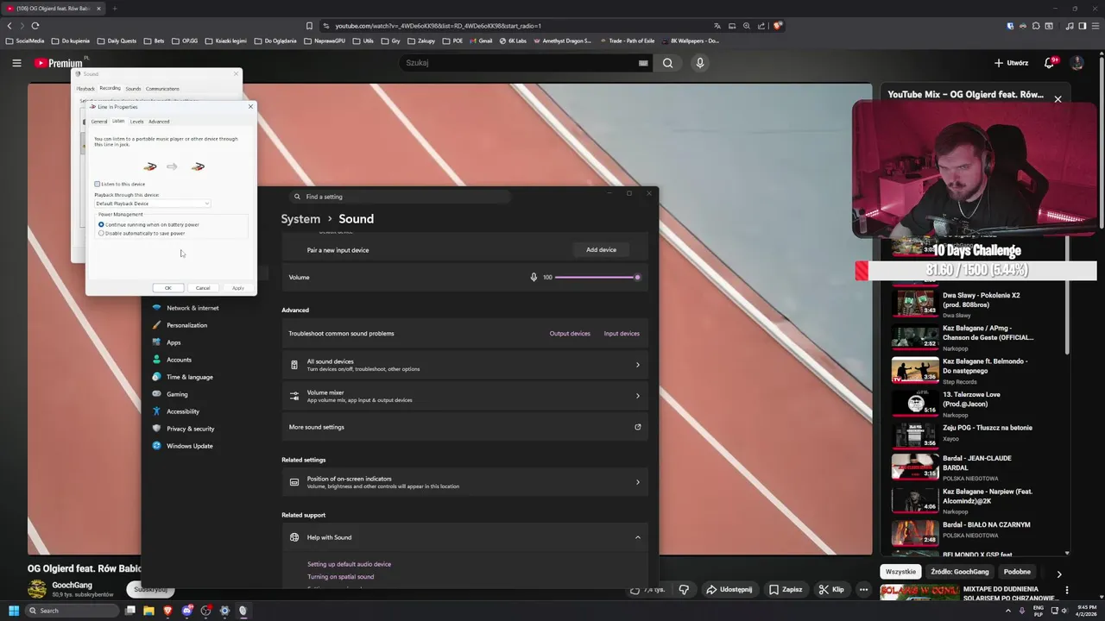This screenshot has height=621, width=1105.
Task: Expand Position of on-screen indicators row
Action: click(x=465, y=482)
